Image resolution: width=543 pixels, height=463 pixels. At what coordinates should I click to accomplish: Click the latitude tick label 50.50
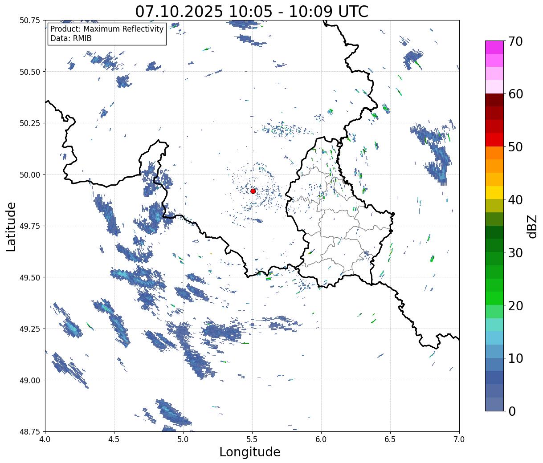(30, 72)
